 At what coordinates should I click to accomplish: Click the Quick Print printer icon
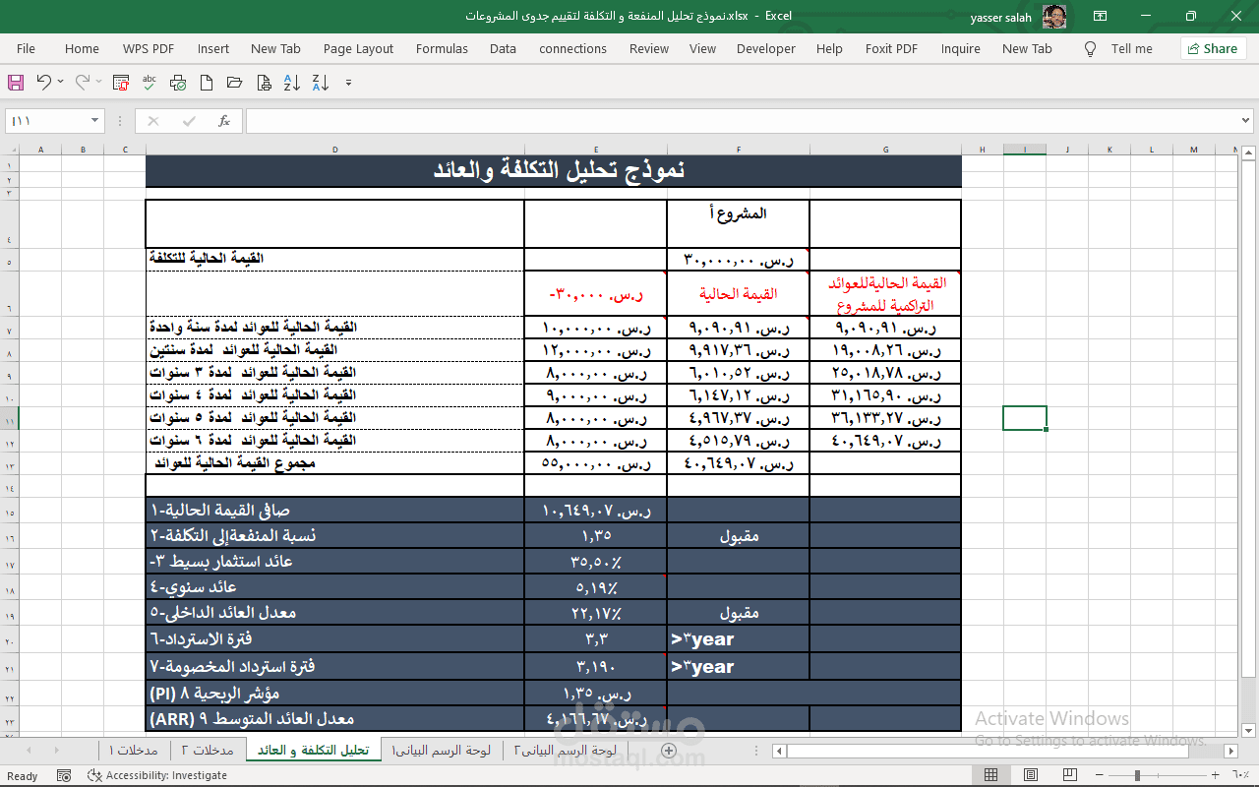click(178, 83)
